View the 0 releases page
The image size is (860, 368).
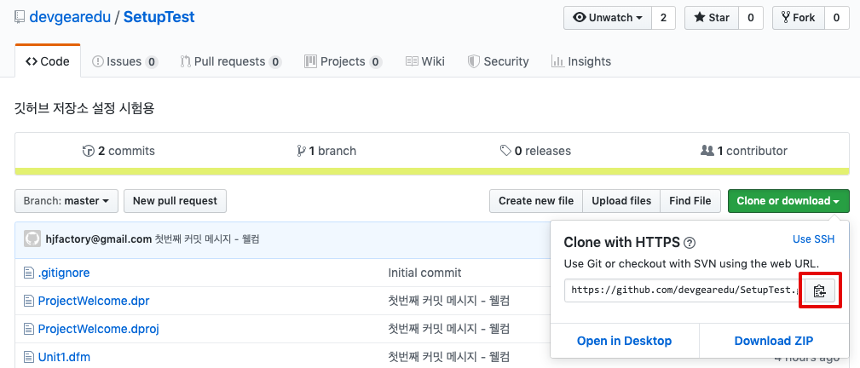tap(535, 151)
